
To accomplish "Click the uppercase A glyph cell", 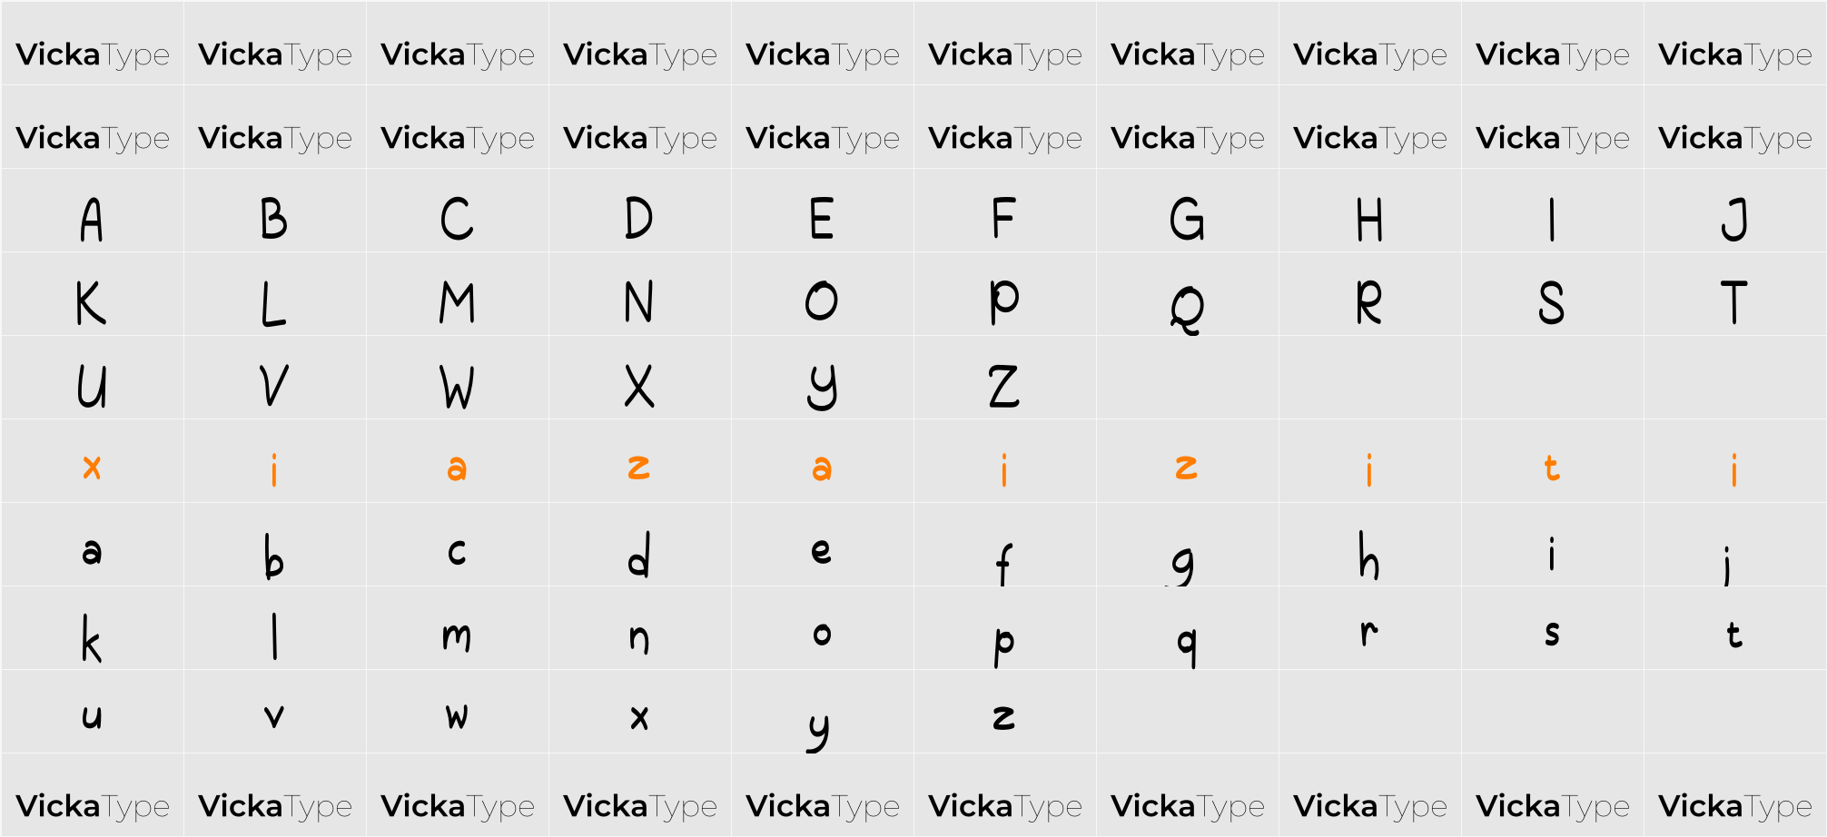I will (92, 220).
